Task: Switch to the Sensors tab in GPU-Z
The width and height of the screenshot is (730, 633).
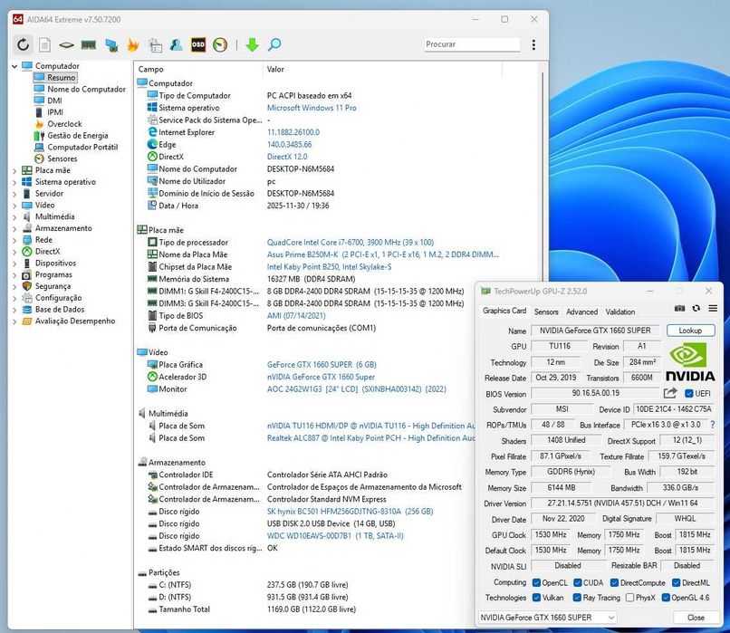Action: tap(546, 312)
